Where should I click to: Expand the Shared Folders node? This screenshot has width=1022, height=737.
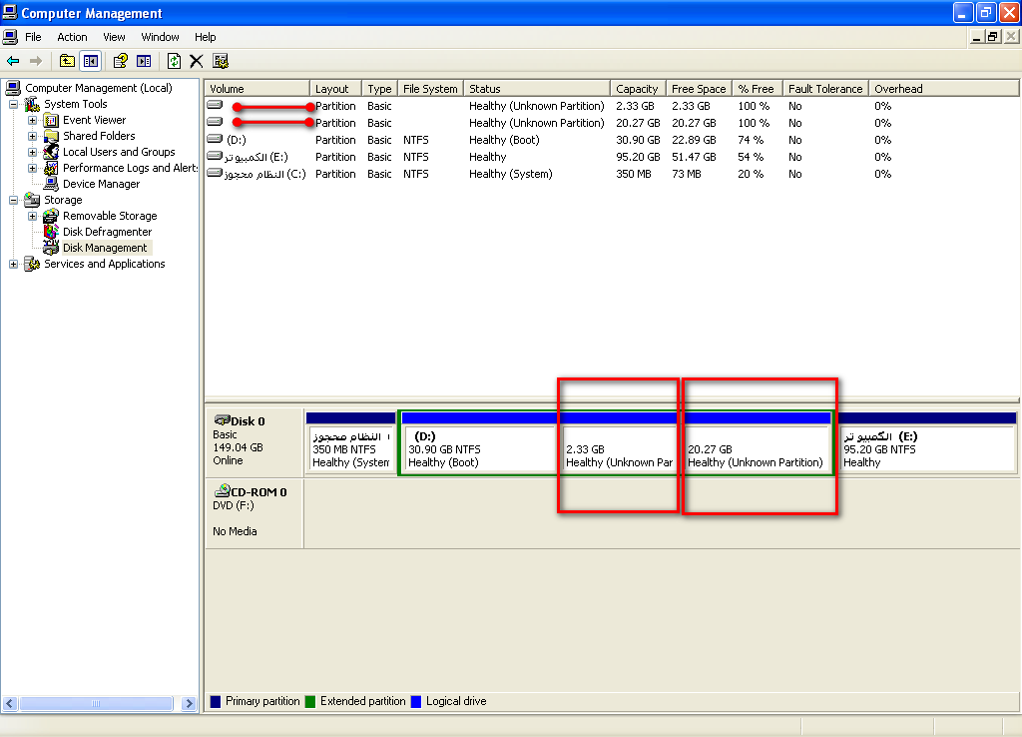32,136
